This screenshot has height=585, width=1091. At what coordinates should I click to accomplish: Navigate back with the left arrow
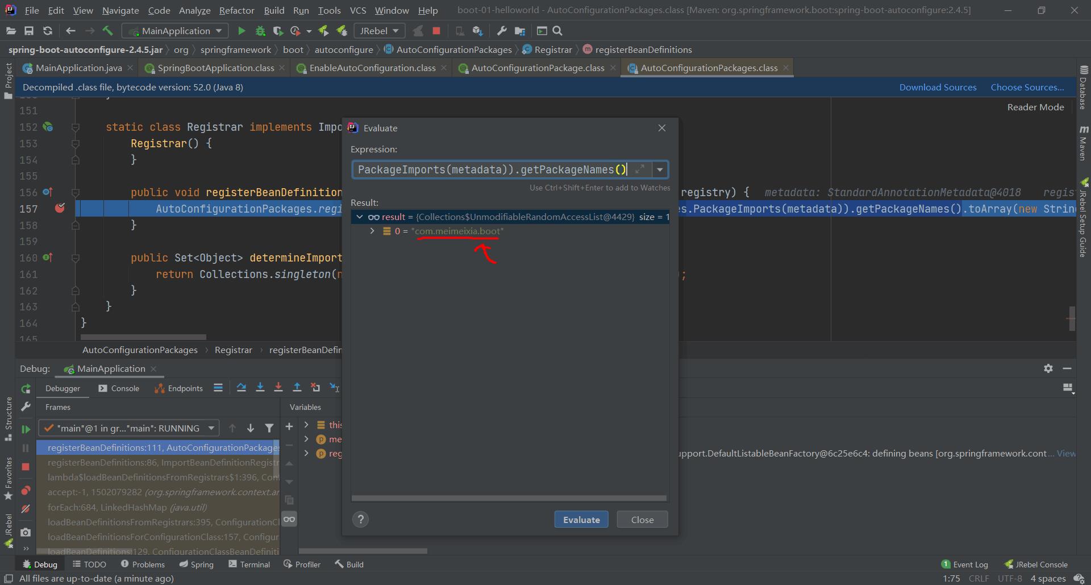pyautogui.click(x=70, y=31)
